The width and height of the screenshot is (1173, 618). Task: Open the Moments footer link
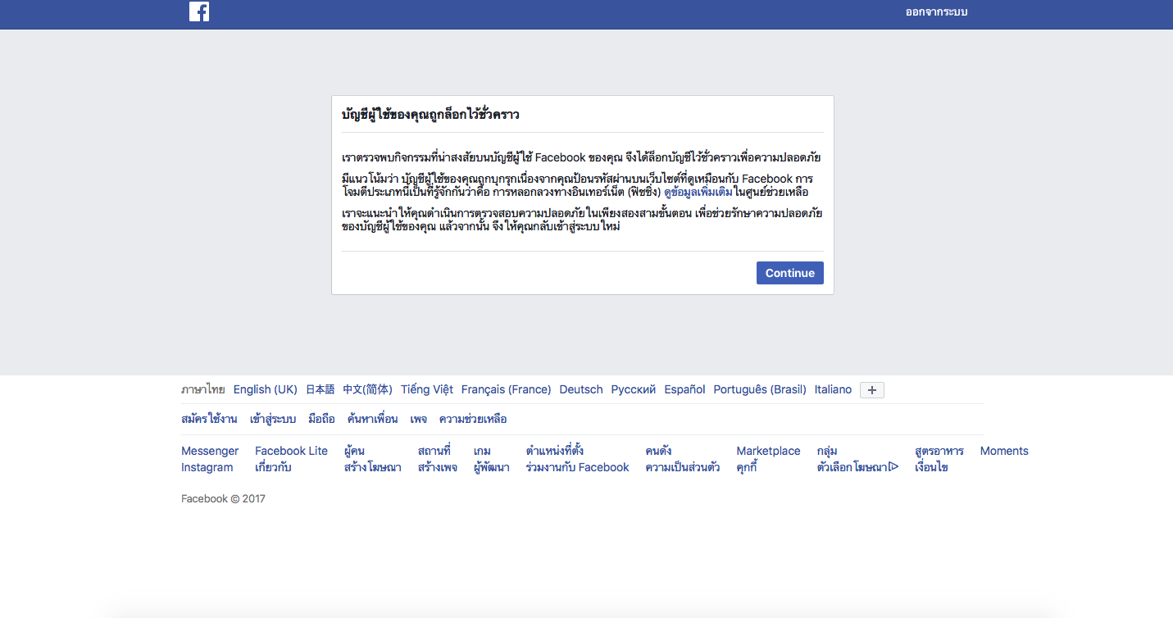(1004, 451)
